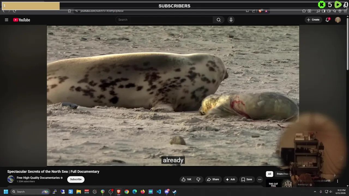This screenshot has height=196, width=349.
Task: Click the green Rumble logo in the overlay
Action: [338, 5]
